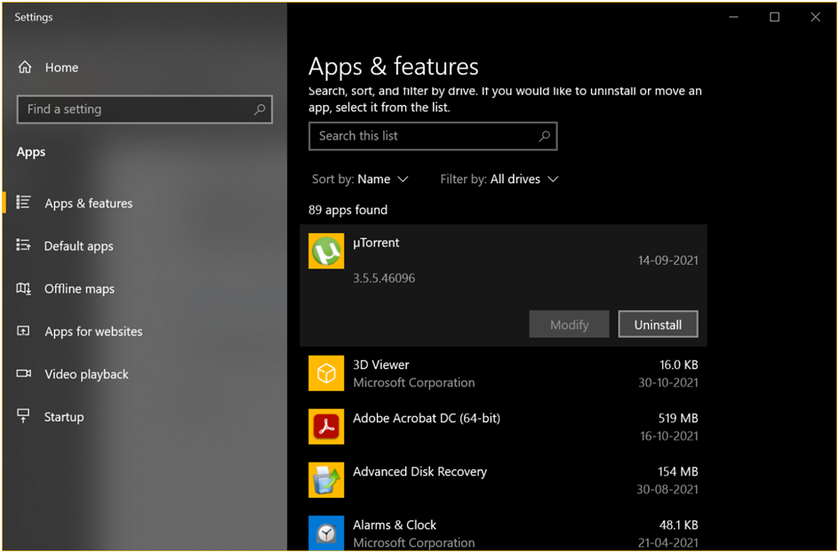The height and width of the screenshot is (553, 839).
Task: Click the Search this list field
Action: [x=433, y=136]
